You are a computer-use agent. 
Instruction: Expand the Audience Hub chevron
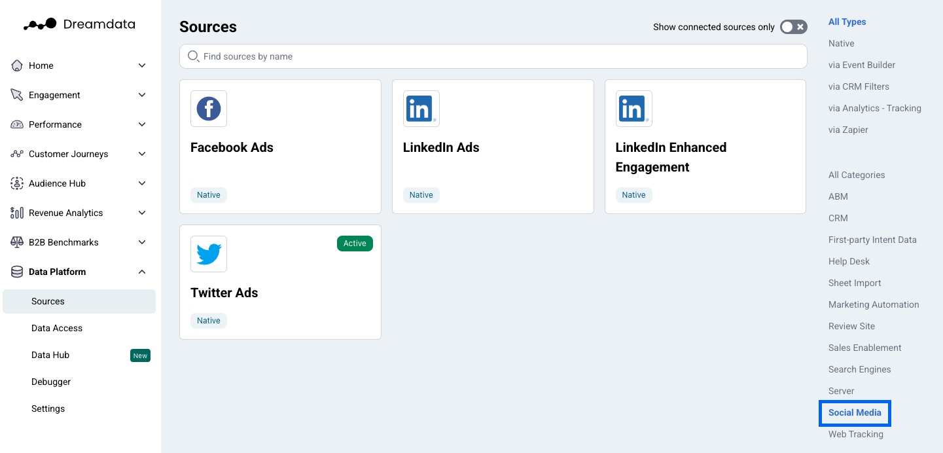pyautogui.click(x=142, y=183)
